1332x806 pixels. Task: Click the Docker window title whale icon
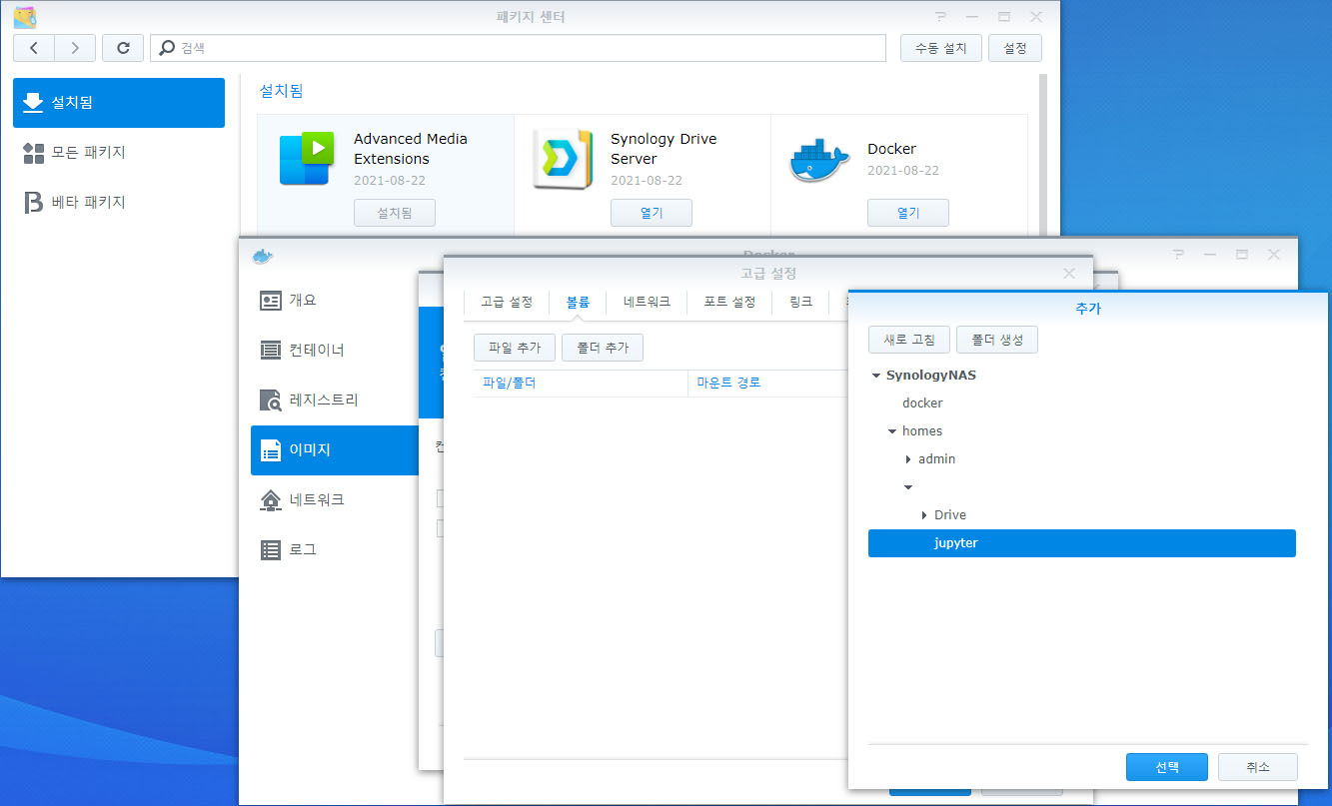(x=263, y=256)
